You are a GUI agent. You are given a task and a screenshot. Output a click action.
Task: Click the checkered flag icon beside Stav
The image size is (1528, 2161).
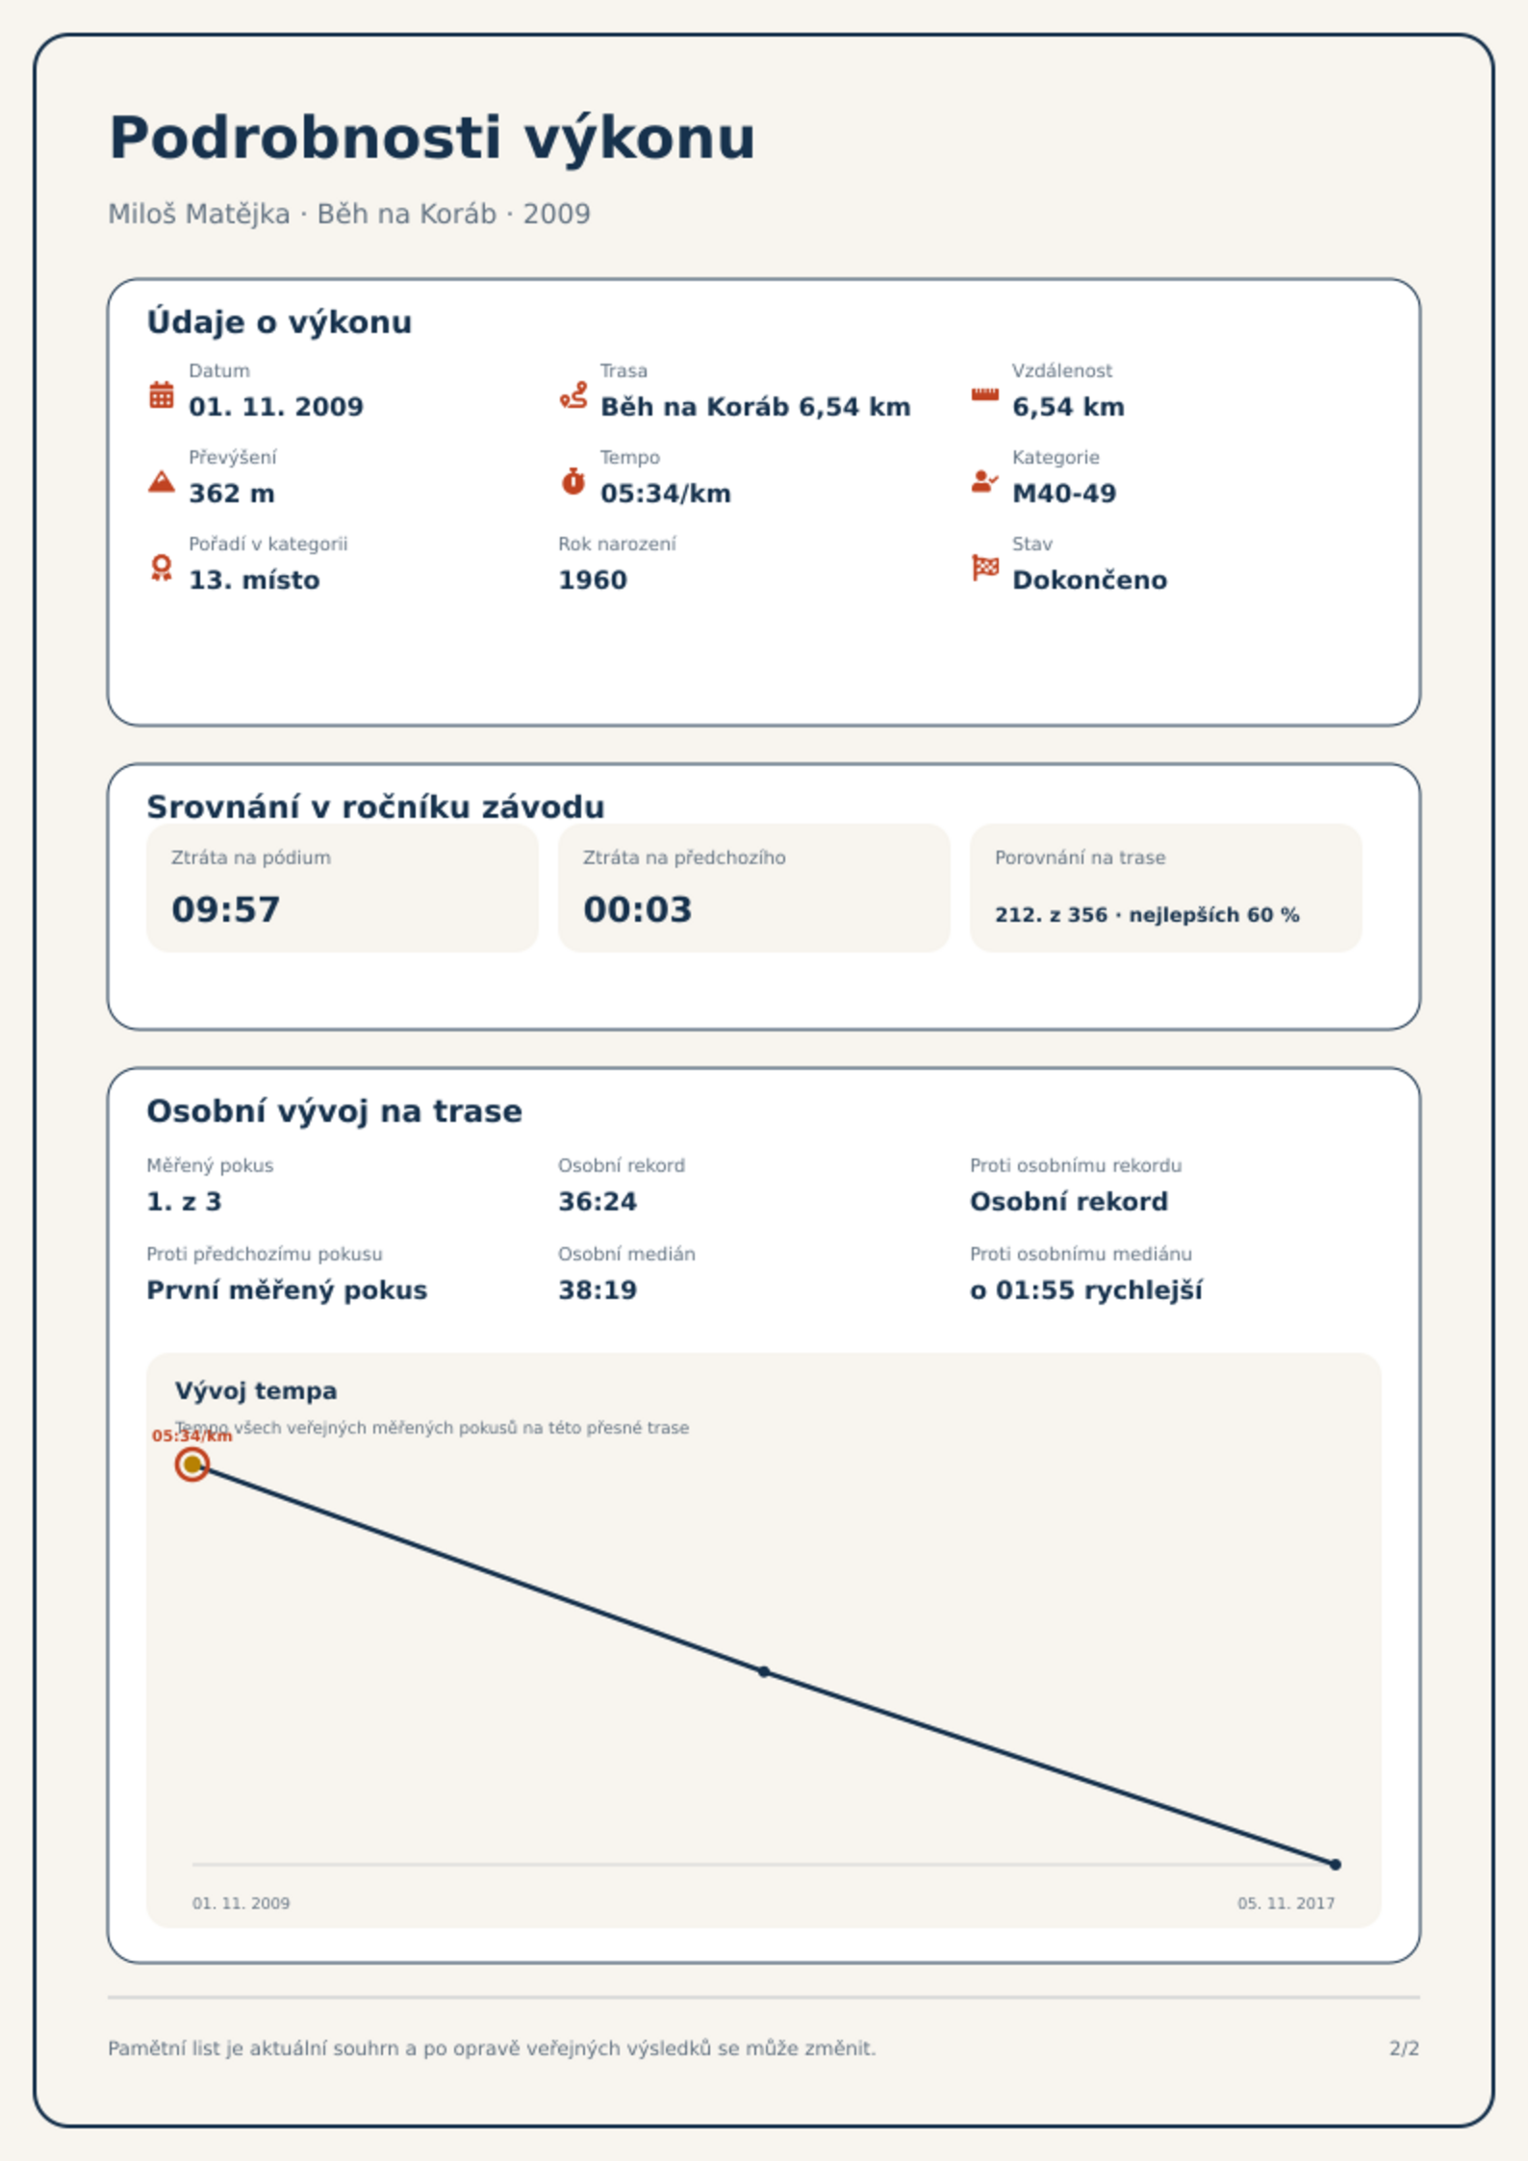click(x=985, y=568)
